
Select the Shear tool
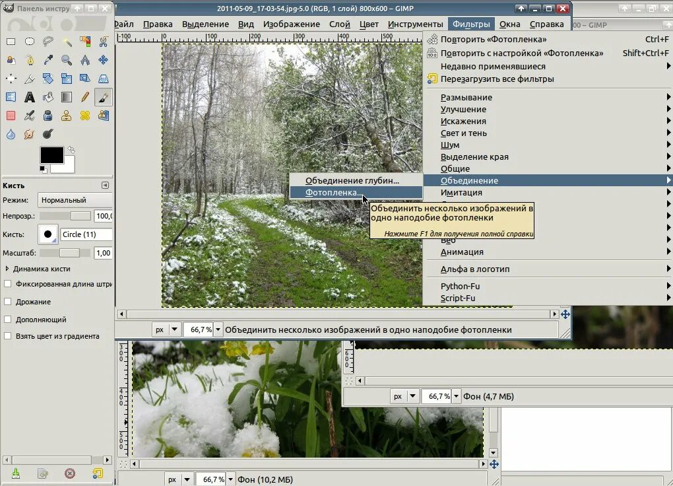click(x=85, y=79)
